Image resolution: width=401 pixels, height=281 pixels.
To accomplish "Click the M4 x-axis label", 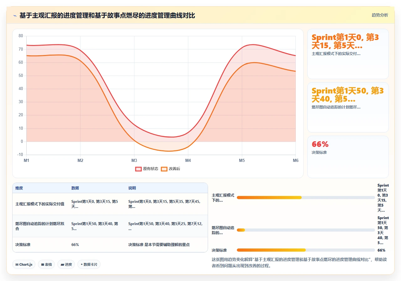I will click(188, 160).
